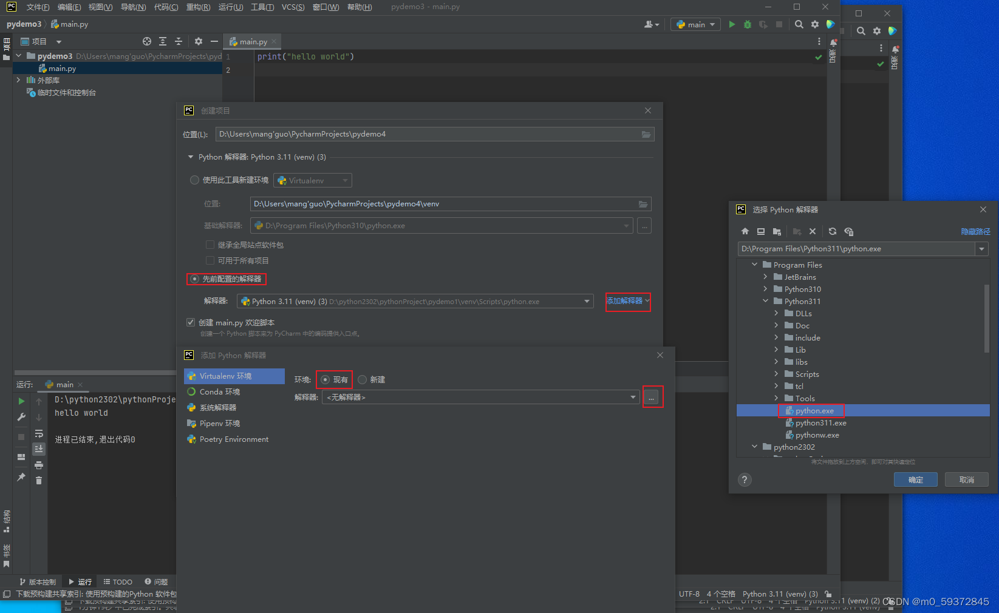This screenshot has height=613, width=999.
Task: Select pythonw.exe in the file tree
Action: click(x=817, y=435)
